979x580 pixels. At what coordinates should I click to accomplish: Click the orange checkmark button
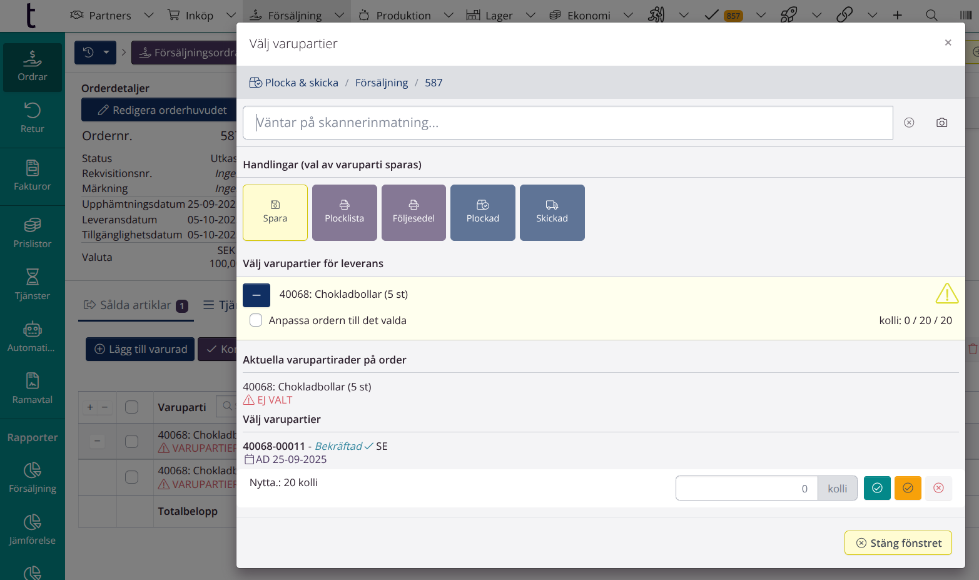click(908, 488)
